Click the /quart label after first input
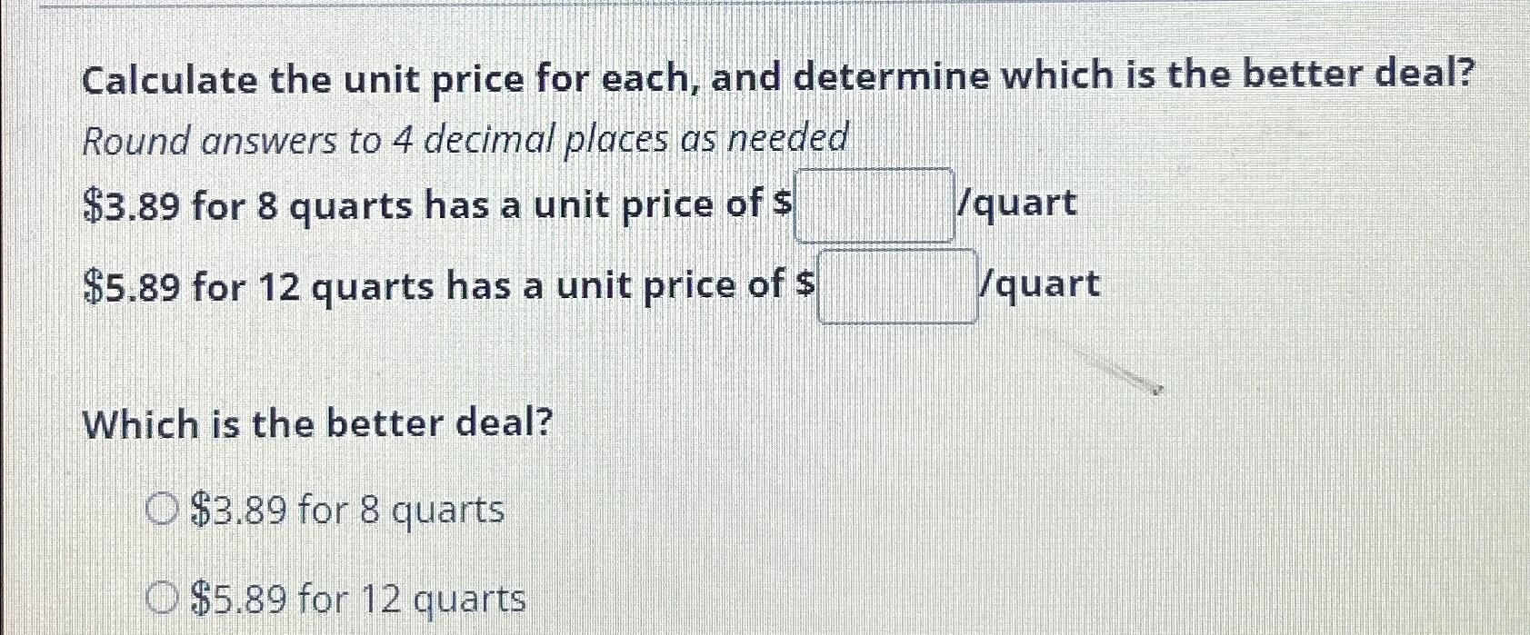Viewport: 1530px width, 635px height. click(1018, 204)
